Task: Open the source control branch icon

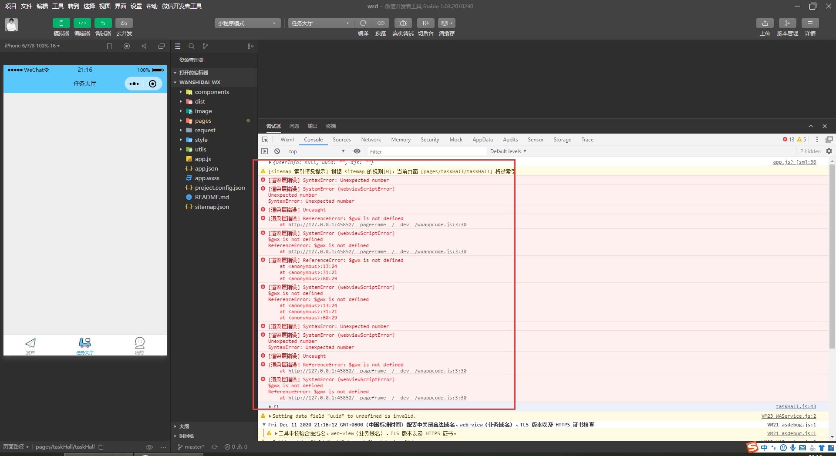Action: (206, 46)
